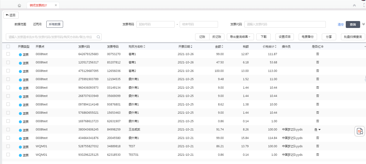Check row with invoice number 84998259

[8, 129]
